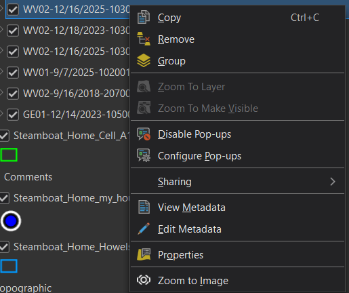Click the Copy icon in context menu
Image resolution: width=349 pixels, height=293 pixels.
tap(144, 17)
